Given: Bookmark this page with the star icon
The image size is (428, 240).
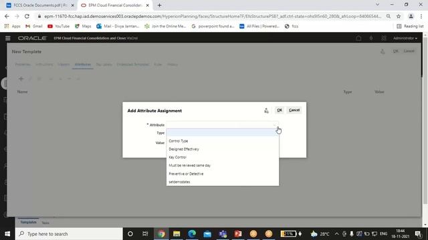Looking at the screenshot, I should pyautogui.click(x=399, y=16).
